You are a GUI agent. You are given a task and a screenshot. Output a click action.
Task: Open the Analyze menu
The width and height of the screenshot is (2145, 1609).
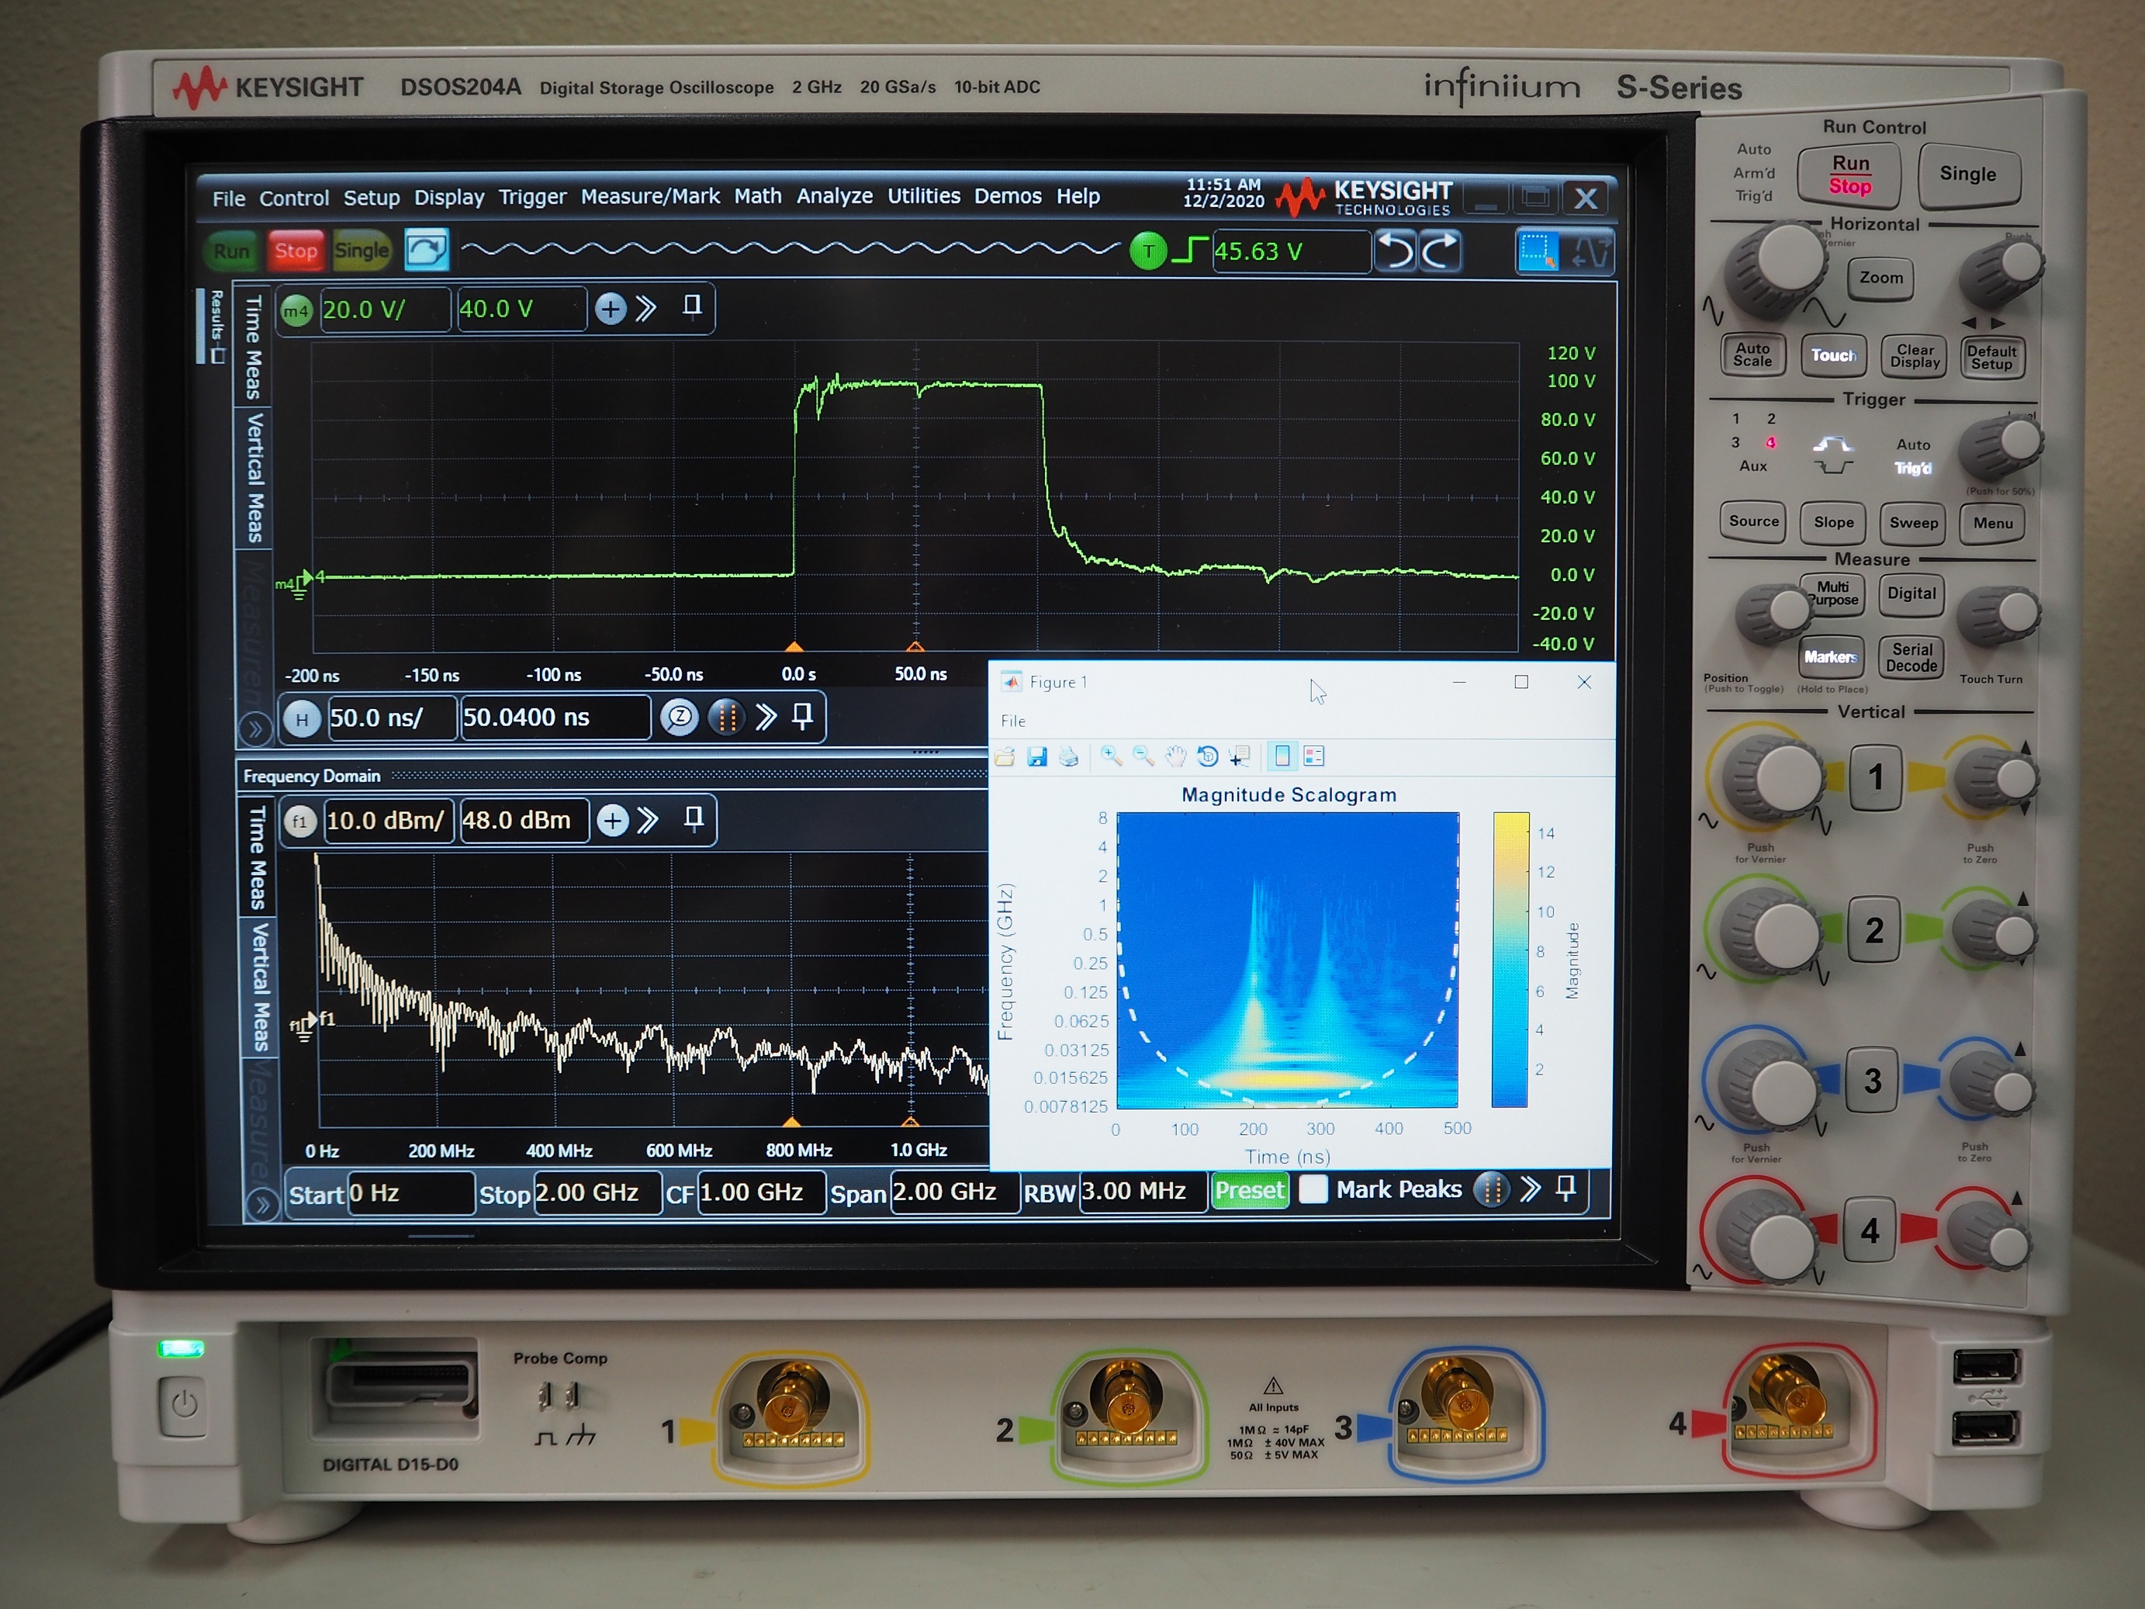(x=834, y=197)
